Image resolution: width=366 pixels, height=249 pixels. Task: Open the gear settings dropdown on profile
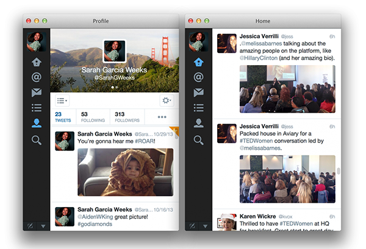(x=167, y=100)
